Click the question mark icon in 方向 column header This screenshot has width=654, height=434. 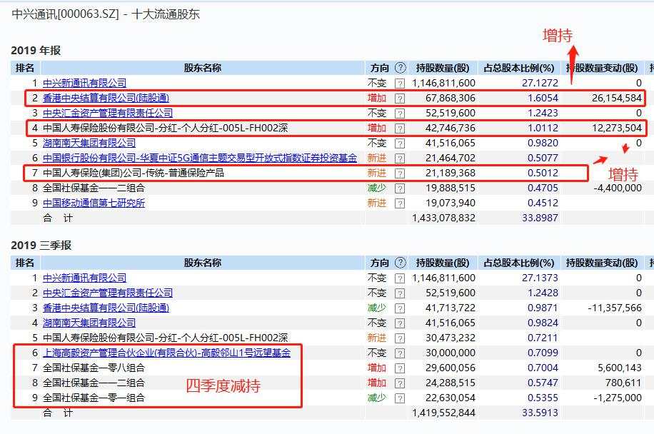click(399, 67)
